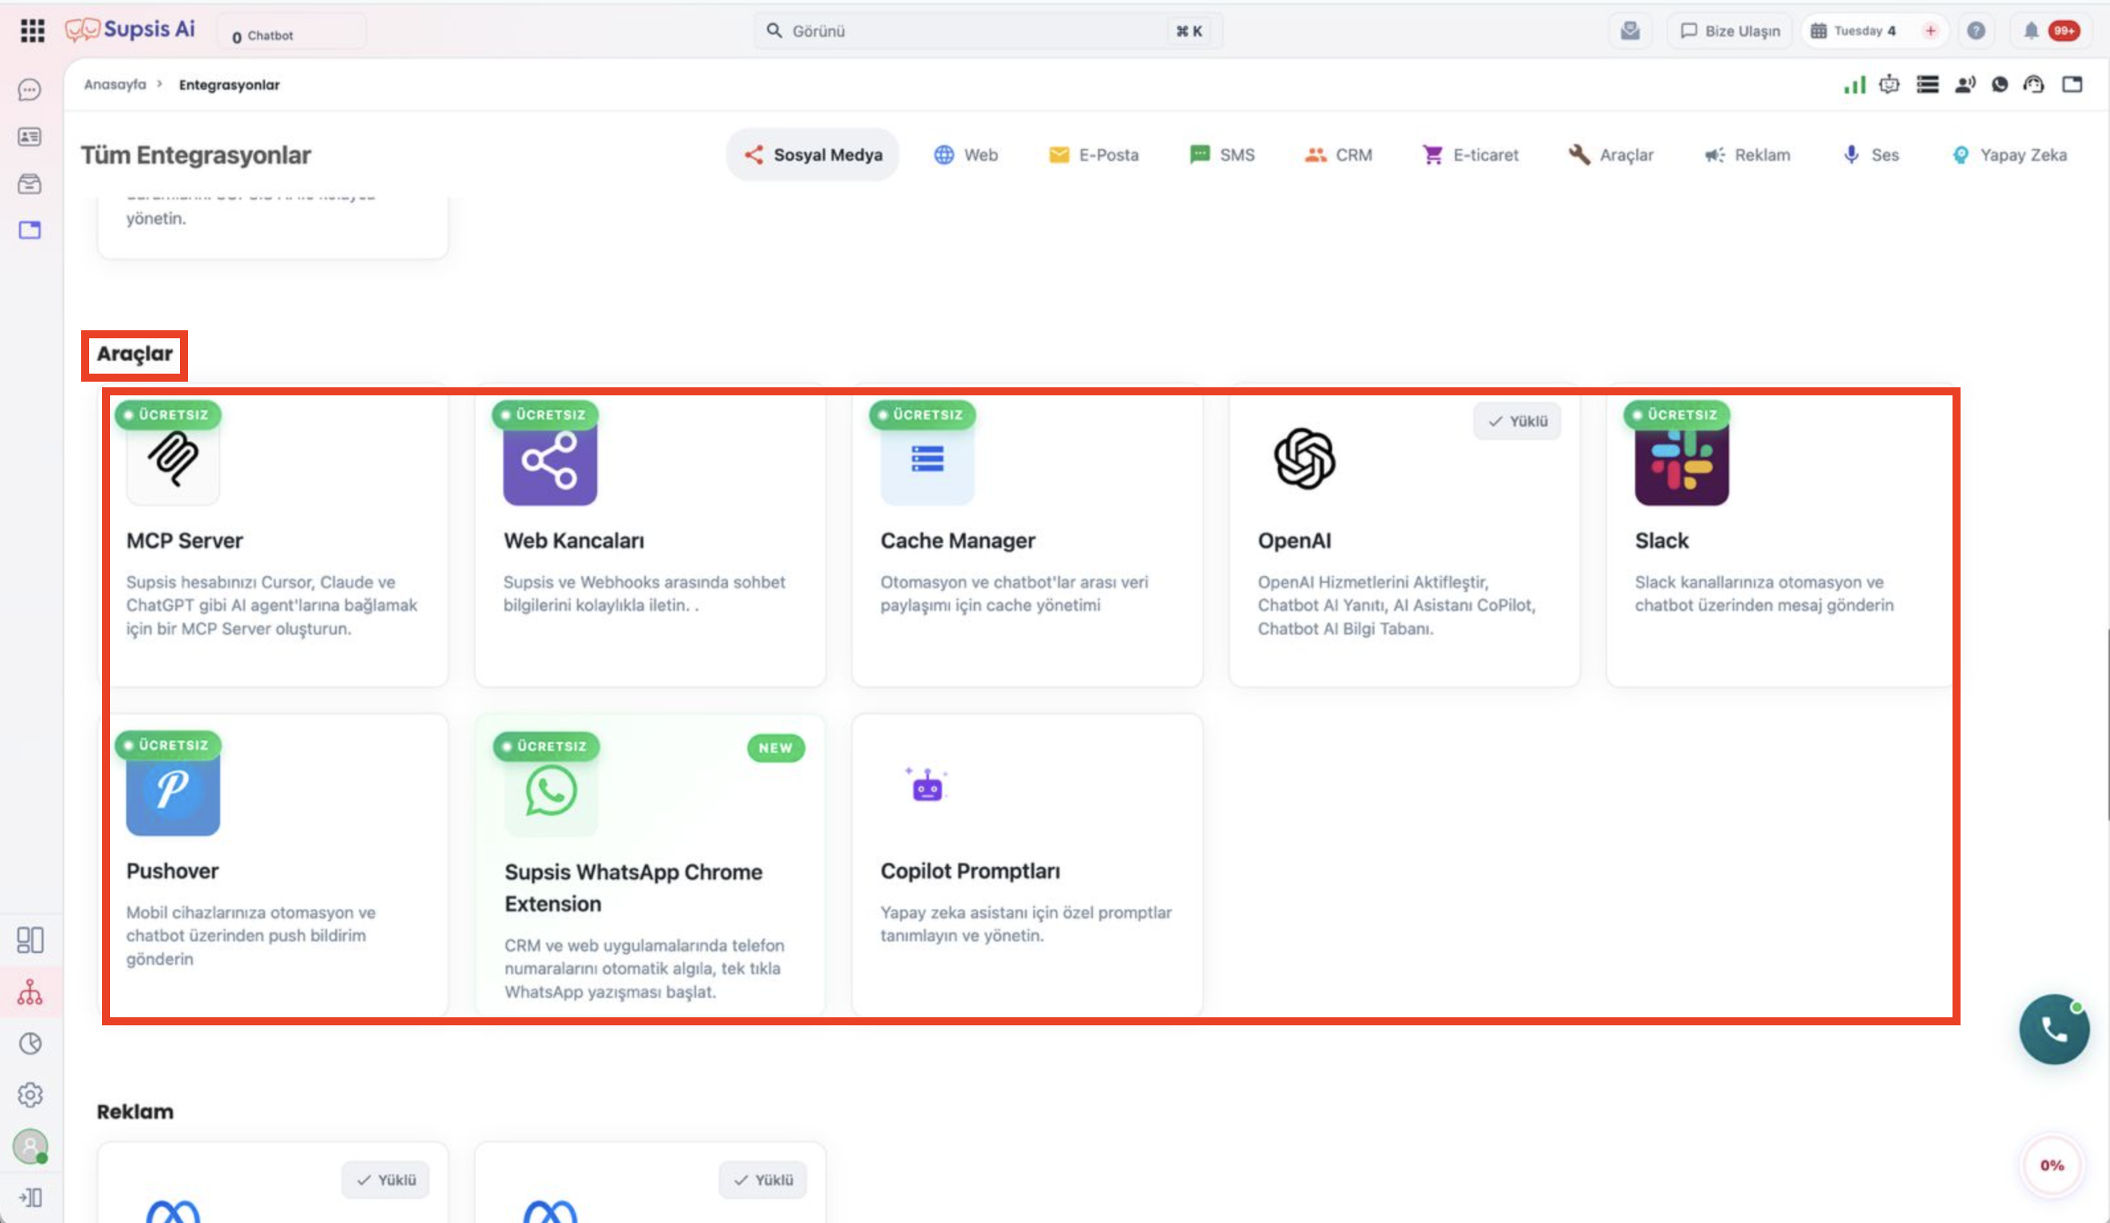Screen dimensions: 2110x1223
Task: Click the OpenAI logo icon
Action: (x=1305, y=459)
